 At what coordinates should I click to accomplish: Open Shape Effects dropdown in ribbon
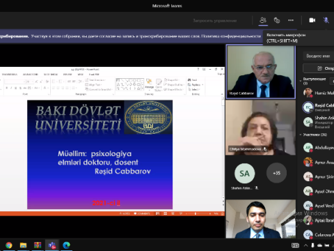[x=174, y=89]
